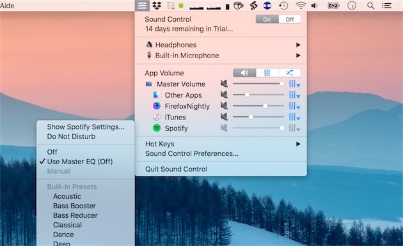Click Master Volume slider

click(x=258, y=84)
